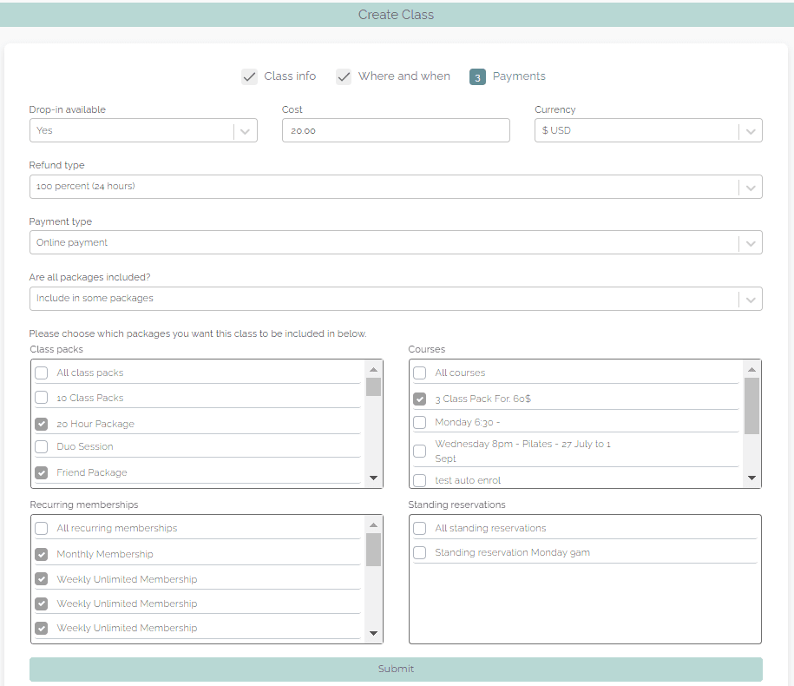Viewport: 794px width, 686px height.
Task: Open the Payment type dropdown
Action: tap(395, 242)
